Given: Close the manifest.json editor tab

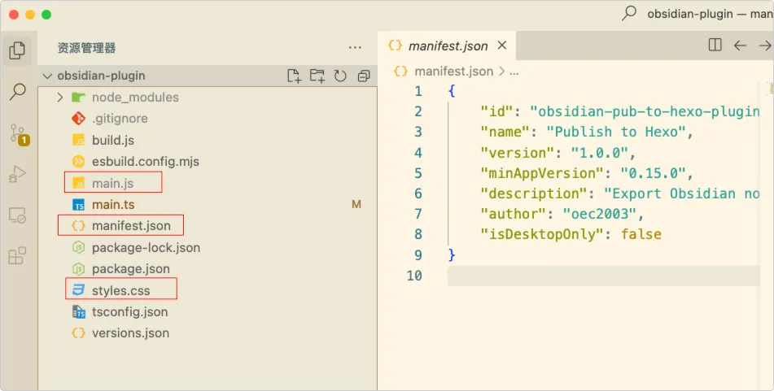Looking at the screenshot, I should click(x=502, y=46).
